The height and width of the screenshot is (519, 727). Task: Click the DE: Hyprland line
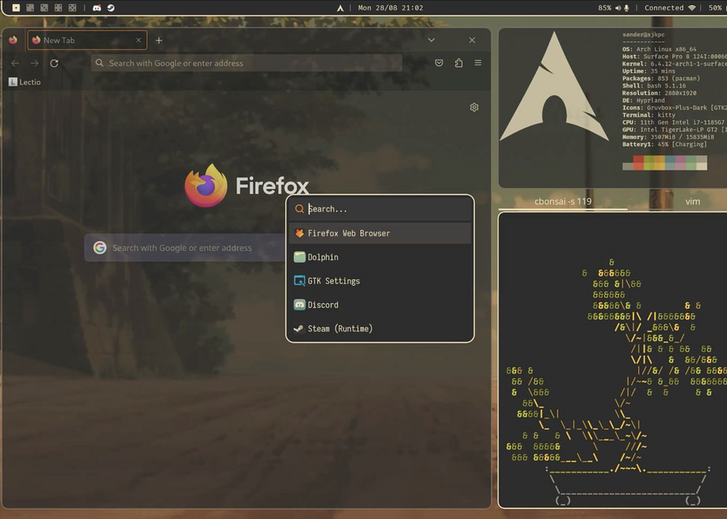[x=643, y=100]
